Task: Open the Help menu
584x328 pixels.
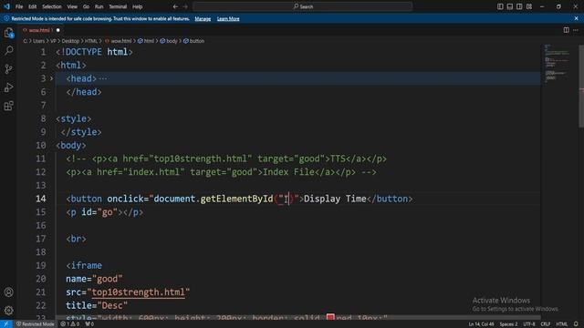Action: pos(138,6)
